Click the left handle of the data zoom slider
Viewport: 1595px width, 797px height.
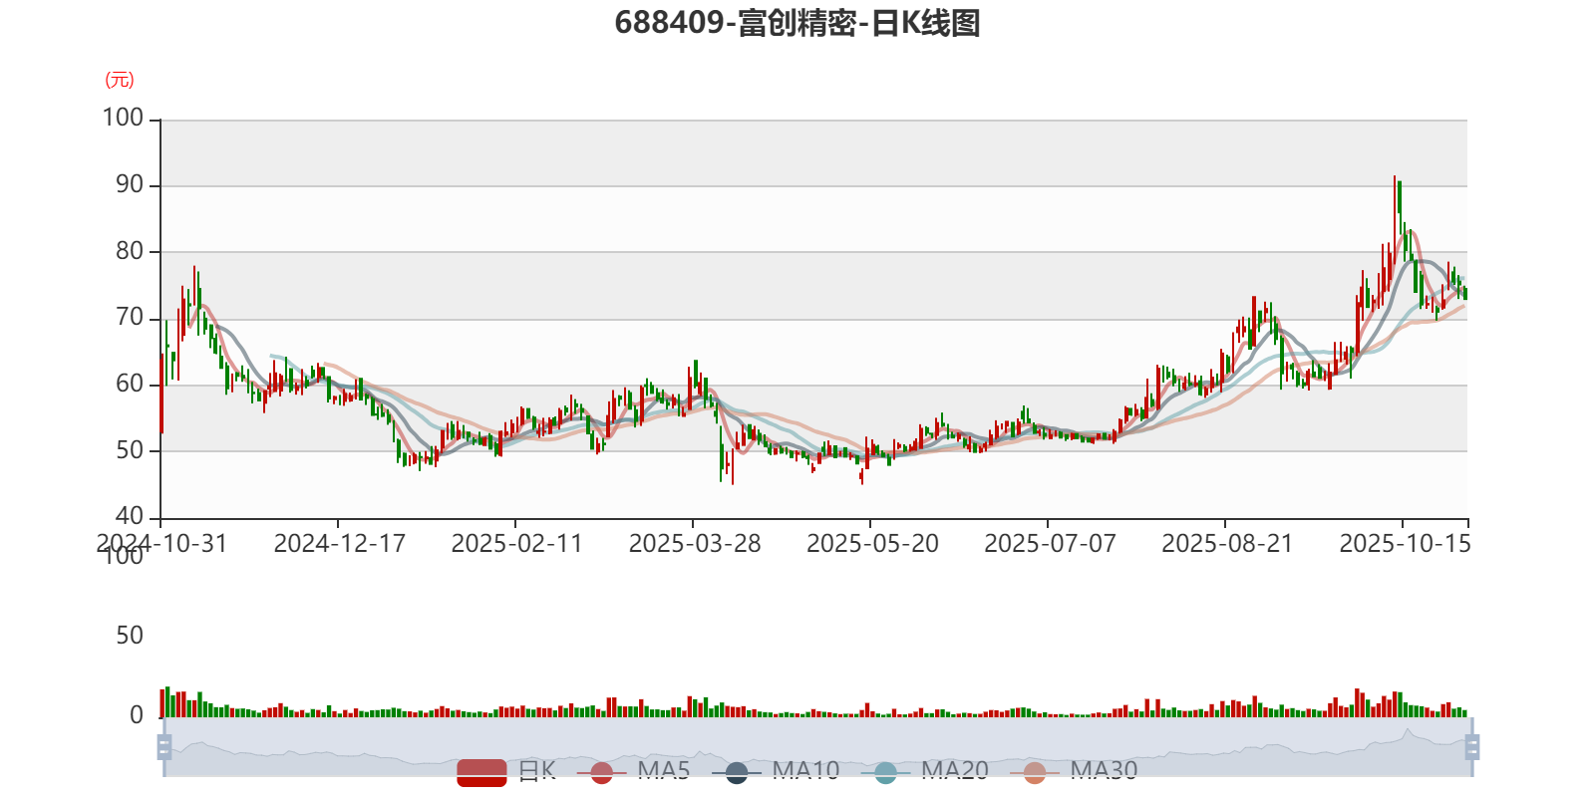[164, 747]
